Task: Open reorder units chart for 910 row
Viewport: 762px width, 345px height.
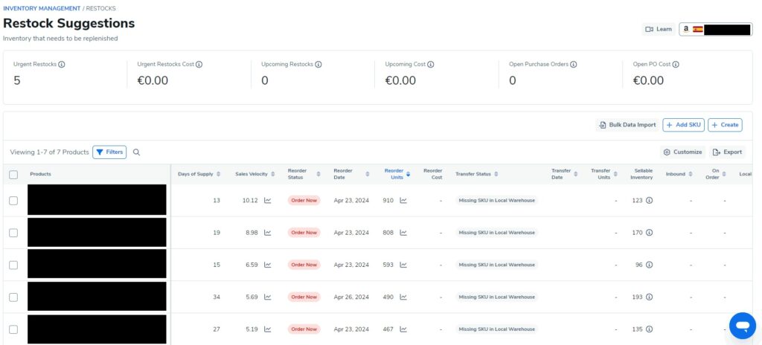Action: (403, 201)
